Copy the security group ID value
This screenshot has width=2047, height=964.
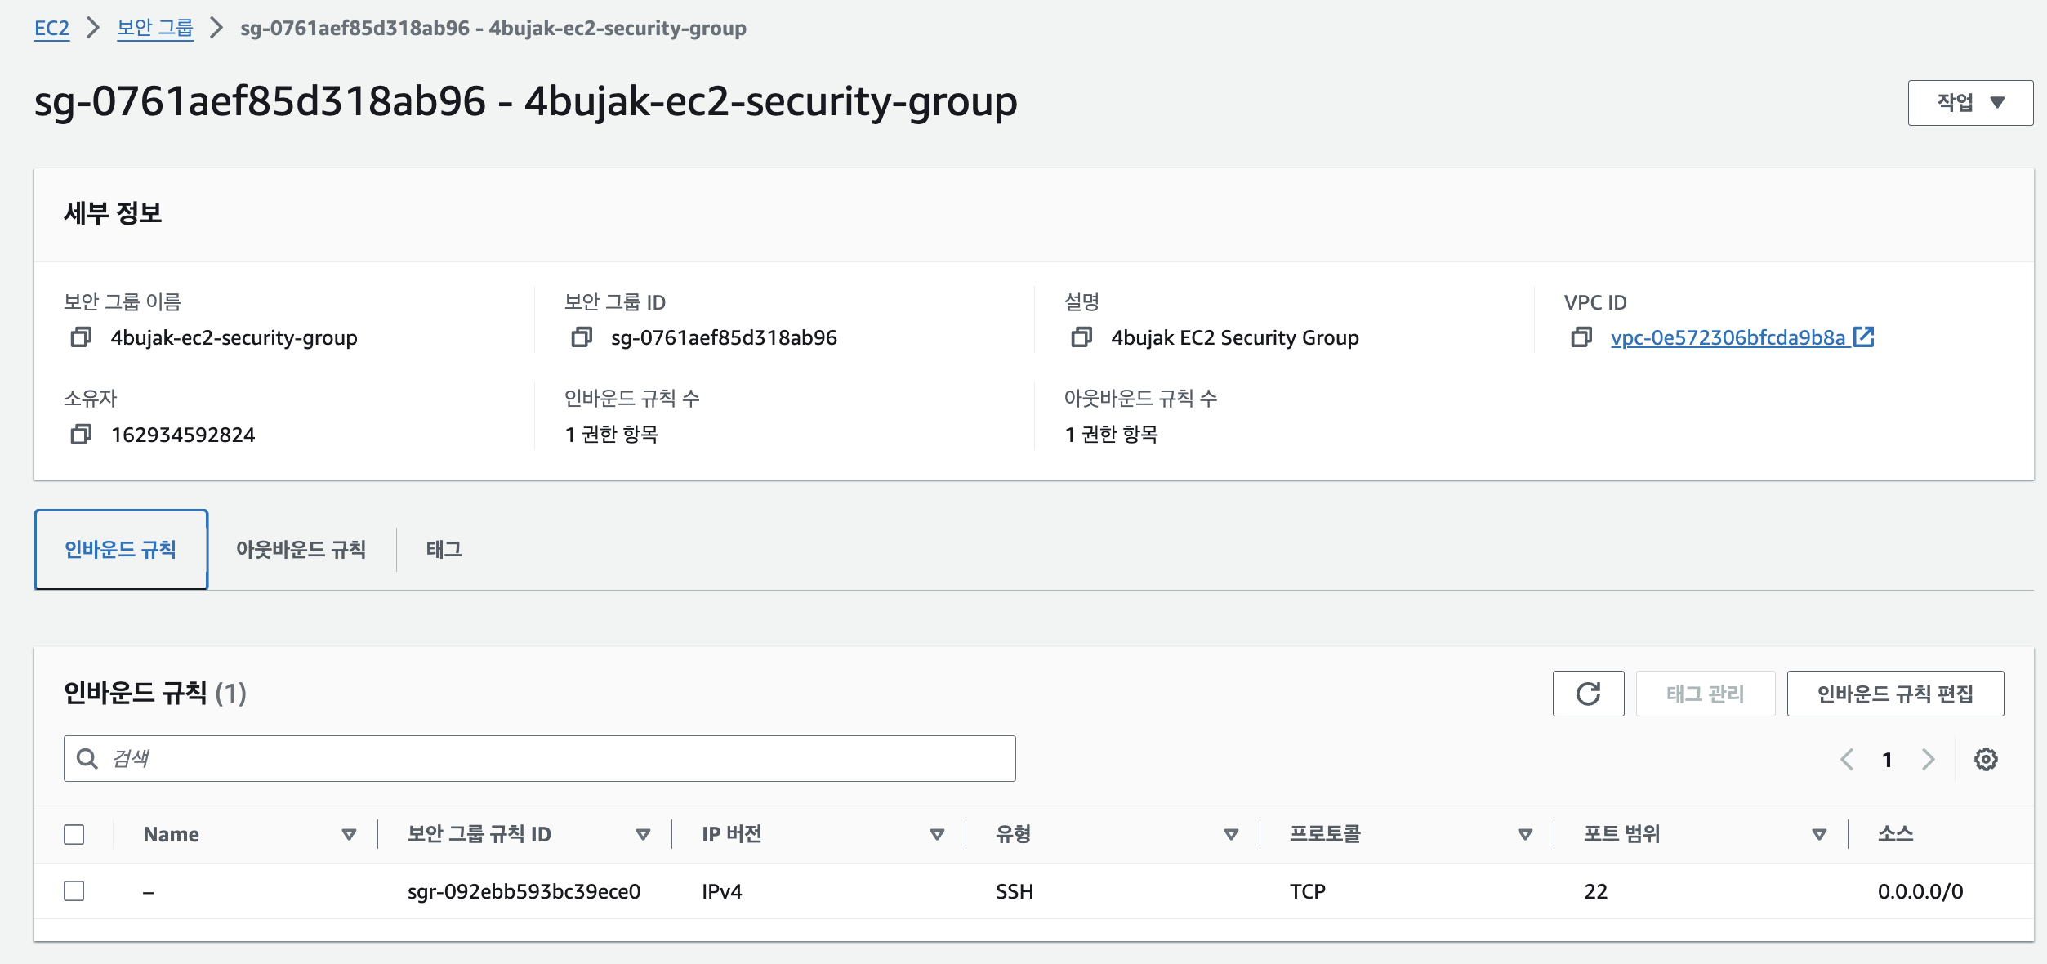pos(581,337)
